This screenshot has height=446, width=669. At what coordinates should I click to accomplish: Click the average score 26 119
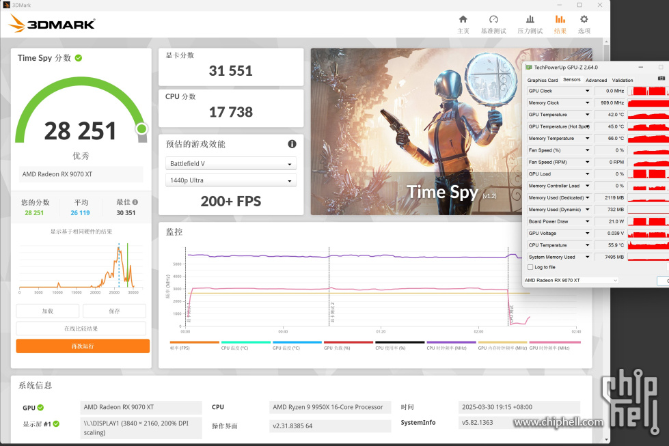pos(80,213)
